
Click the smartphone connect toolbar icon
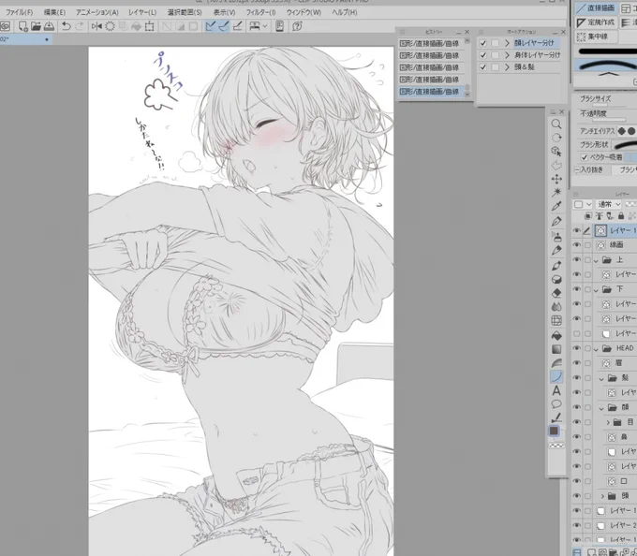(x=279, y=26)
